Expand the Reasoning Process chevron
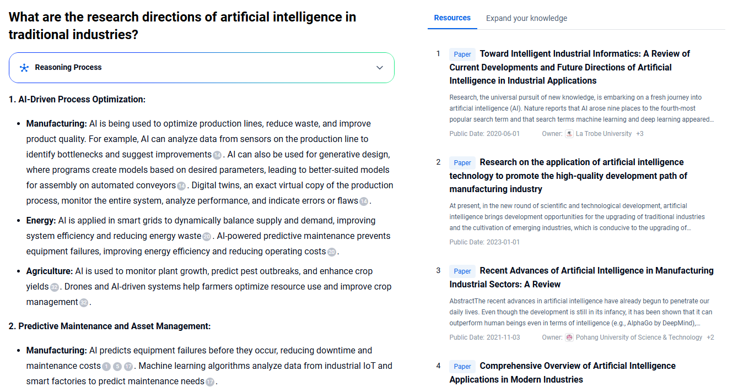Viewport: 733px width, 387px height. (x=380, y=68)
